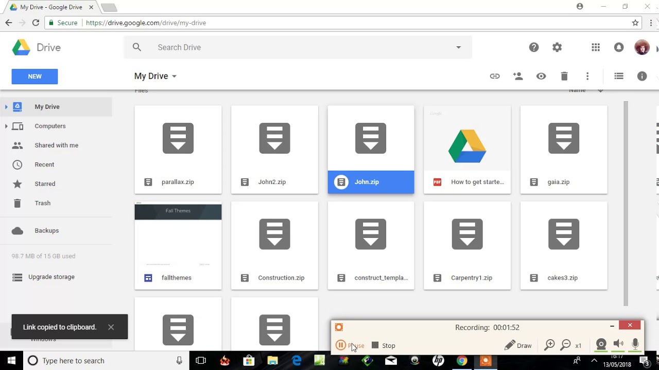Click recorder zoom in magnifier
The width and height of the screenshot is (659, 370).
[x=549, y=345]
